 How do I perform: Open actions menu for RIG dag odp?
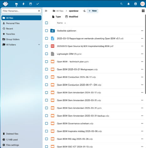(142, 139)
